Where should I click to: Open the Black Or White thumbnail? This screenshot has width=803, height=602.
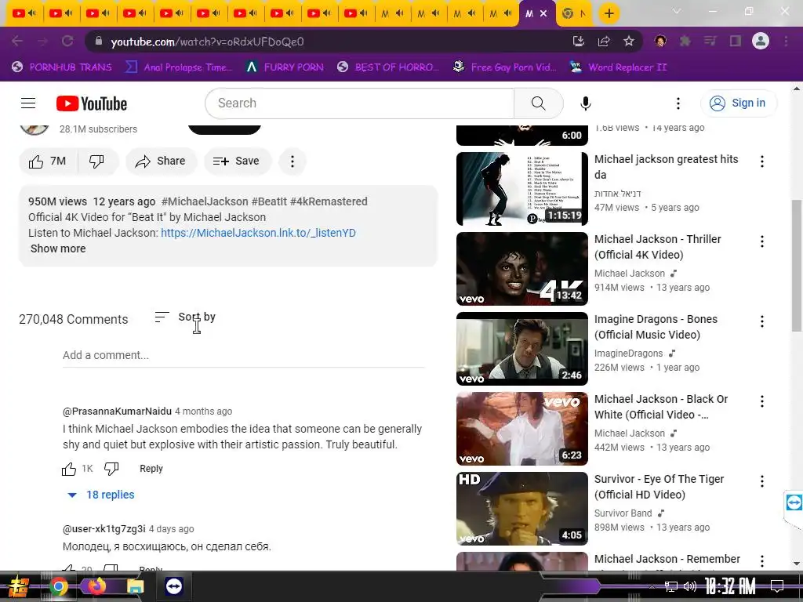click(x=521, y=429)
